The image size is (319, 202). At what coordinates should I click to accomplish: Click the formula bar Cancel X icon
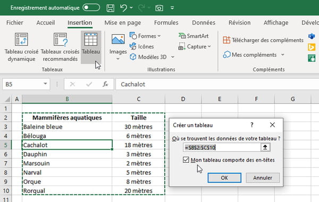click(72, 84)
